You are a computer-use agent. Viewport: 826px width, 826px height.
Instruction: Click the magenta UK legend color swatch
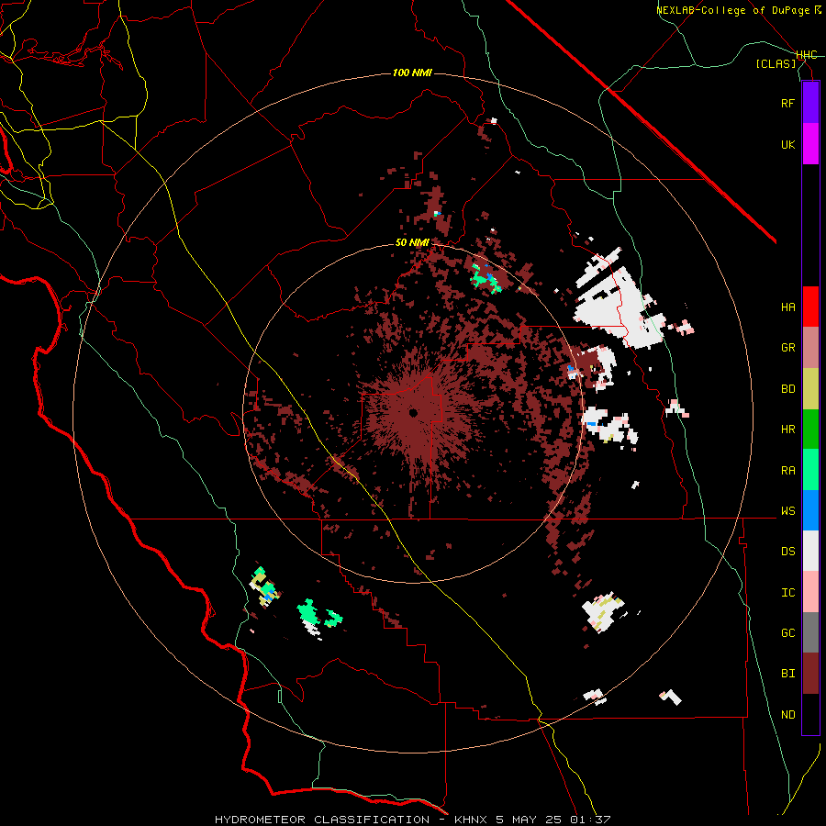pos(810,144)
